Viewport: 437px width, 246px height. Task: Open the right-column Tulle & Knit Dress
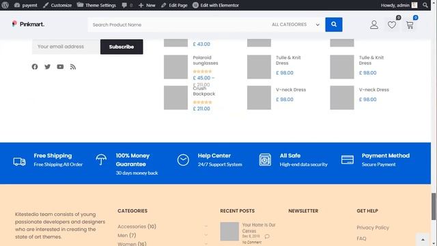pos(371,60)
